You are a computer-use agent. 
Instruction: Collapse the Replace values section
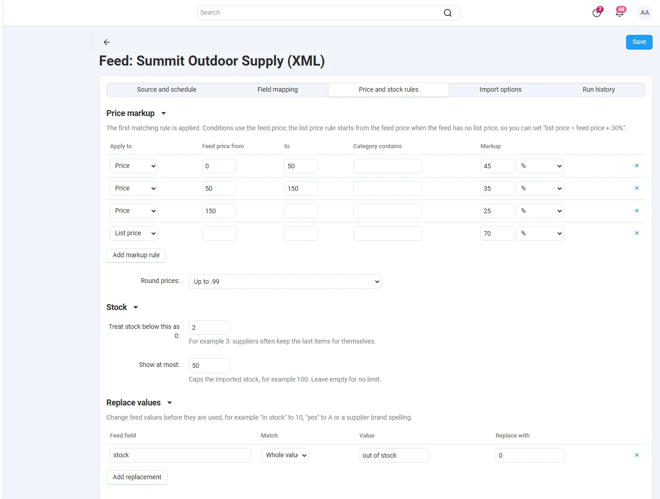[x=170, y=403]
